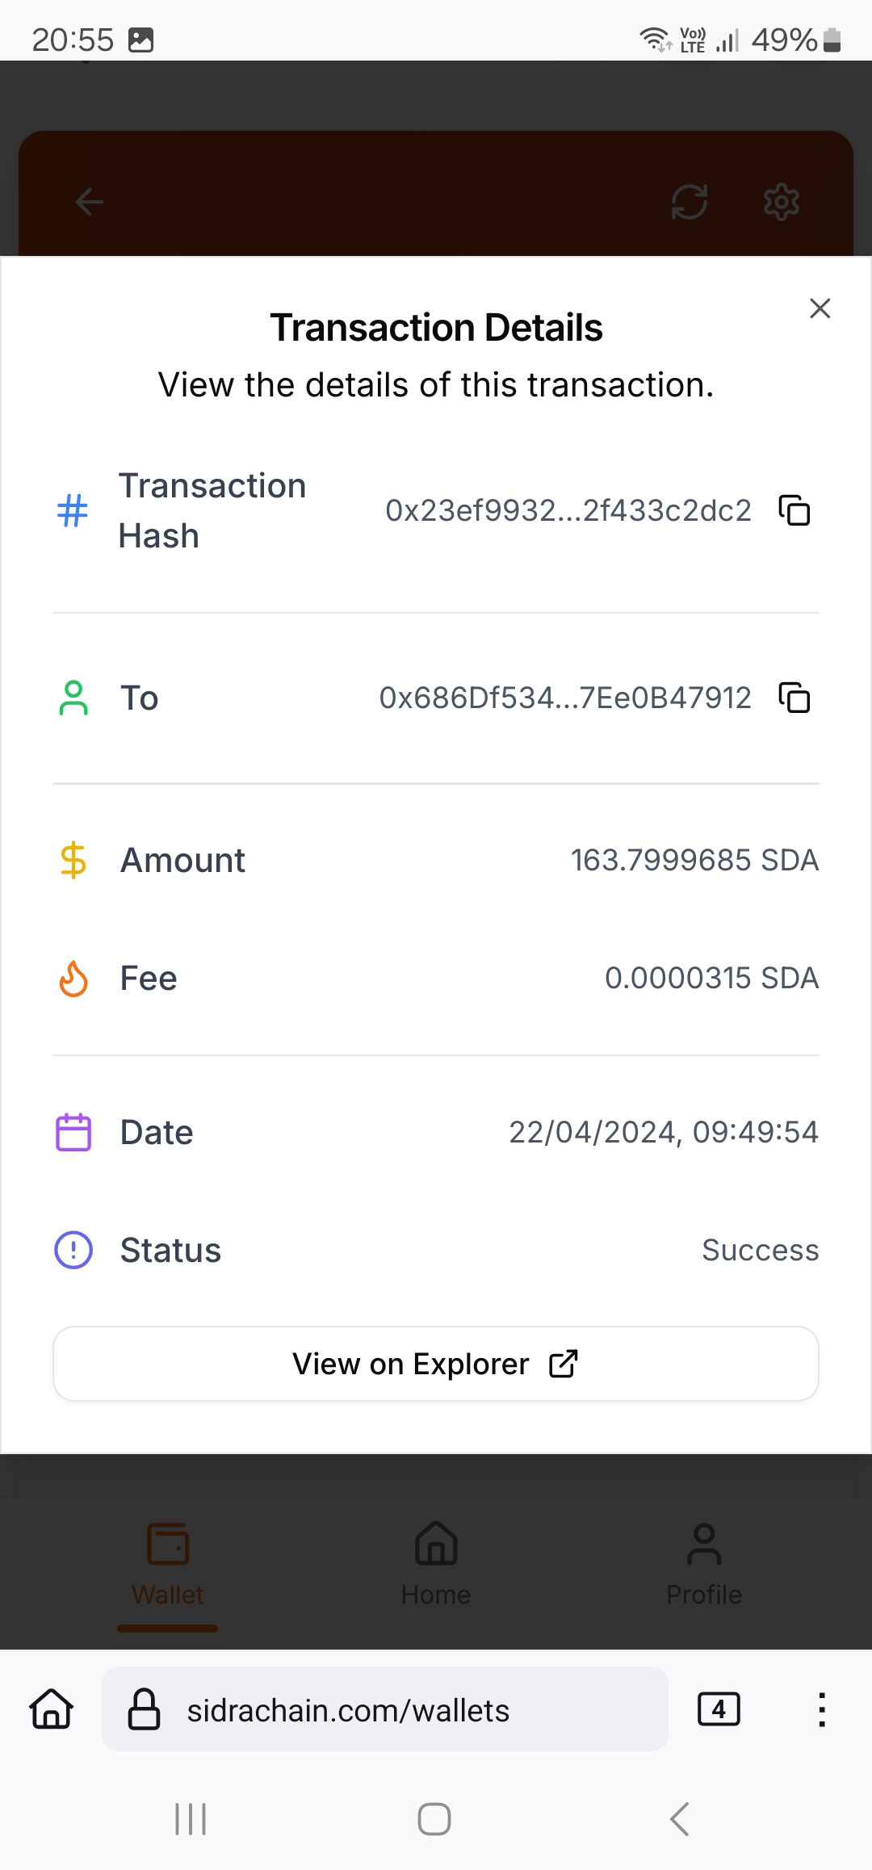Close the Transaction Details dialog
The image size is (872, 1870).
click(820, 308)
